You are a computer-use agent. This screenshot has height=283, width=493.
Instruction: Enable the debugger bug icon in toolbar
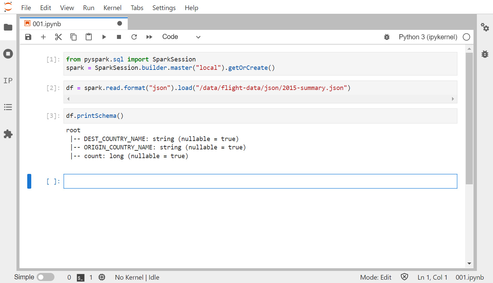coord(387,37)
